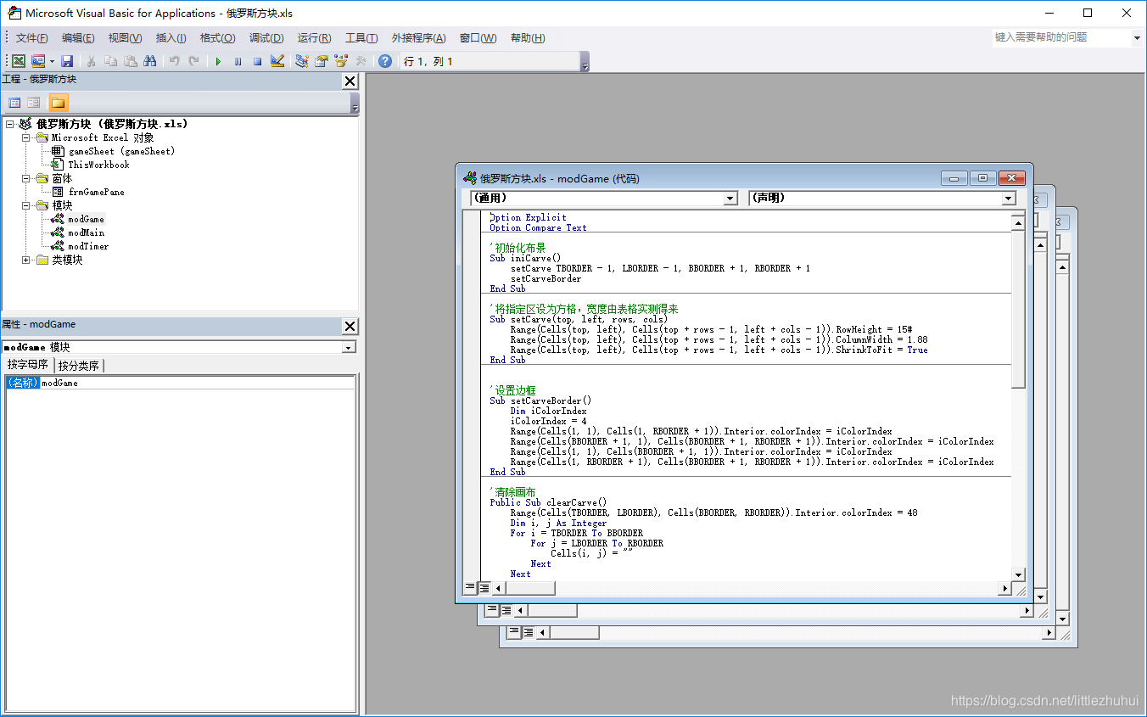The width and height of the screenshot is (1147, 717).
Task: Toggle Full Module View in modGame window
Action: pyautogui.click(x=484, y=587)
